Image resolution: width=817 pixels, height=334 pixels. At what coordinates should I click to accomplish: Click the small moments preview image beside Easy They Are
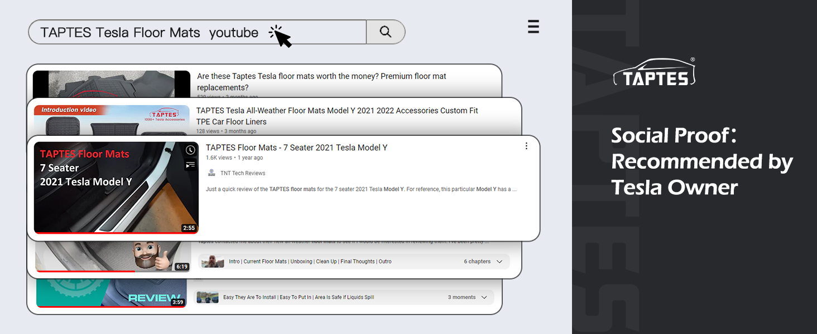click(x=208, y=297)
